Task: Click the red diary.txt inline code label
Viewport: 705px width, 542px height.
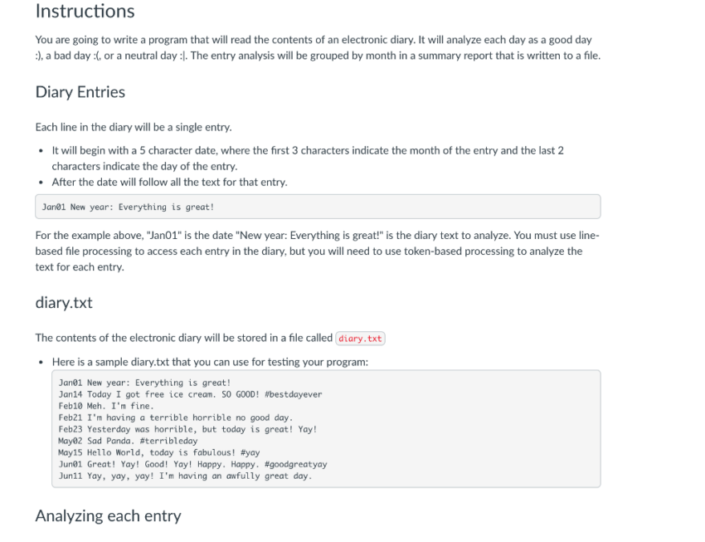Action: pos(361,339)
